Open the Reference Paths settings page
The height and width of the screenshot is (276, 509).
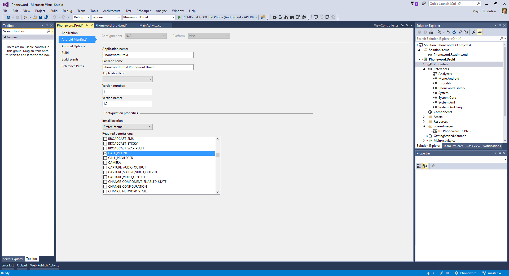point(73,66)
